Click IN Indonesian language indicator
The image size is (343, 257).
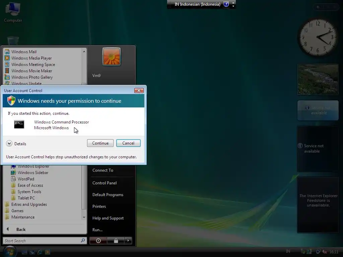(x=197, y=4)
